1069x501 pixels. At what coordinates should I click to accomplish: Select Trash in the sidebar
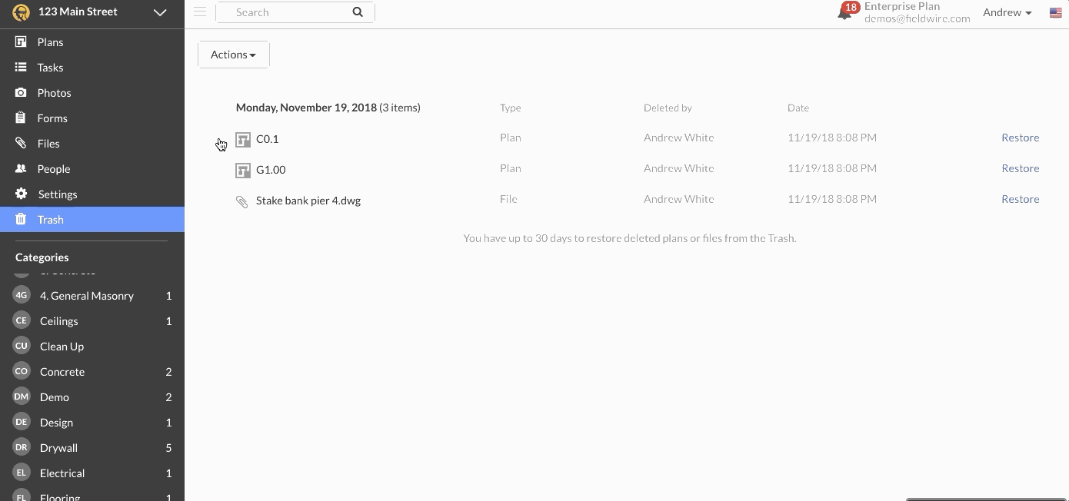(92, 220)
